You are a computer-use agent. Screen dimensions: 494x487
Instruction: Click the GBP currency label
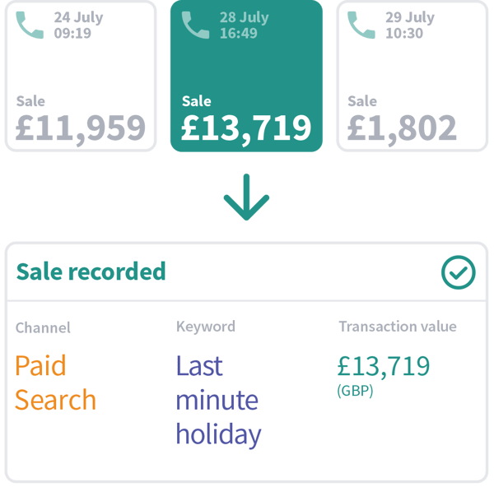tap(355, 391)
